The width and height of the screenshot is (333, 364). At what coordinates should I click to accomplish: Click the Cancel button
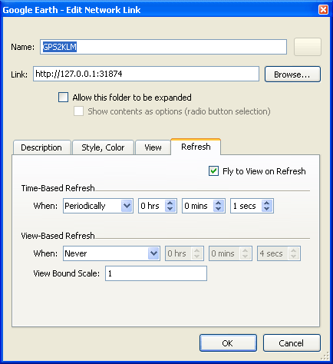coord(292,343)
